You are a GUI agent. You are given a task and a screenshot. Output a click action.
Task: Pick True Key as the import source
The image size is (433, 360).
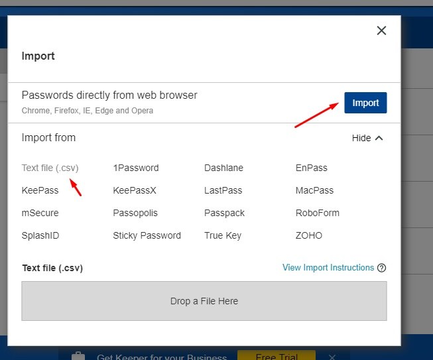click(x=223, y=235)
